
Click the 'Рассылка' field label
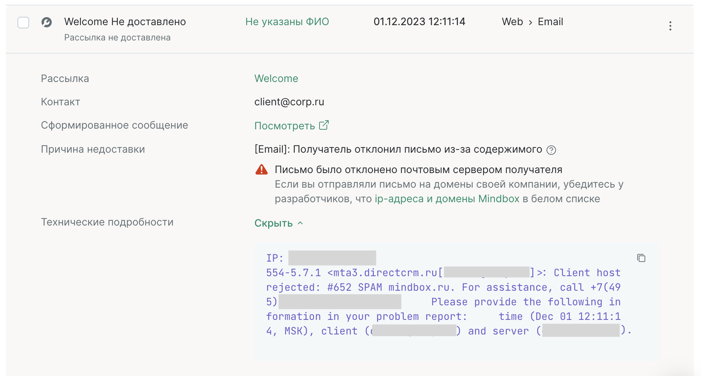coord(65,79)
